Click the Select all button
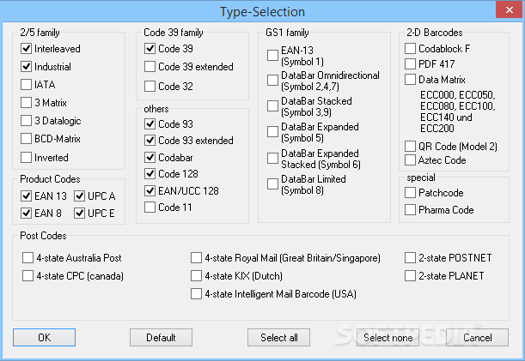Screen dimensions: 525x361 [278, 337]
